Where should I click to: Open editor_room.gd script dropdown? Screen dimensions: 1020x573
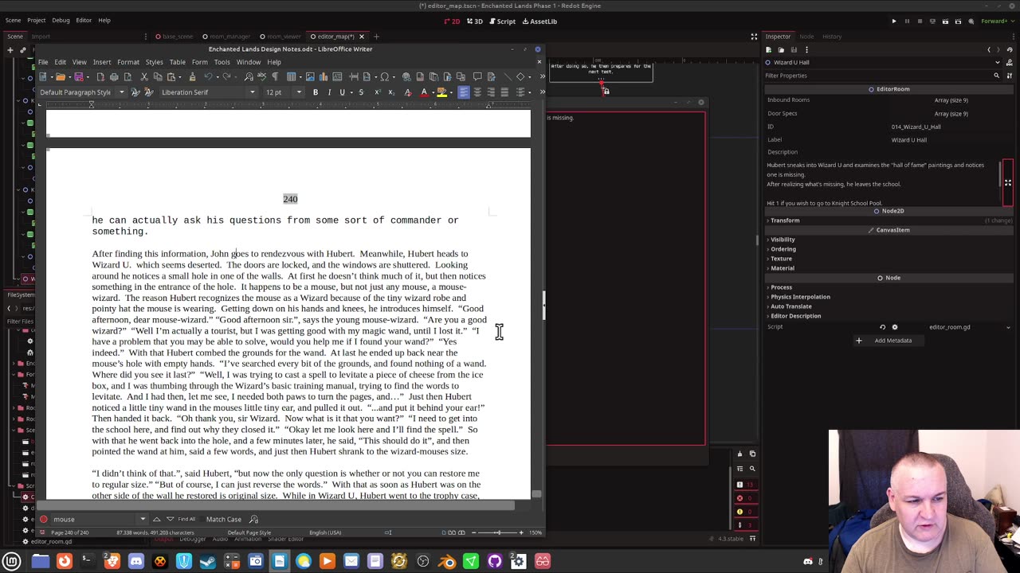click(x=1008, y=327)
